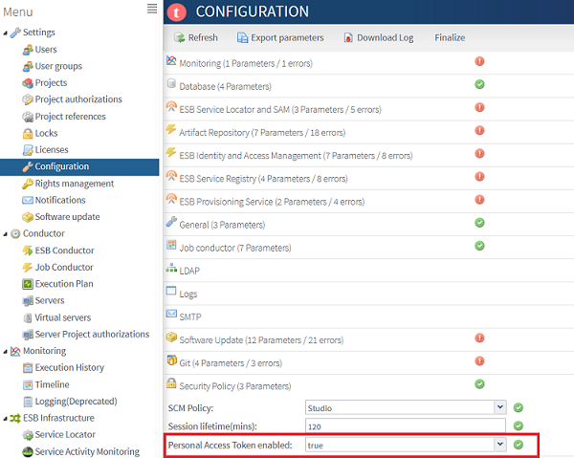Click the Talend logo icon in header

tap(177, 12)
